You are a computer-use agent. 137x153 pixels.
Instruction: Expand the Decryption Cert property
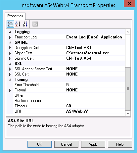pos(10,48)
